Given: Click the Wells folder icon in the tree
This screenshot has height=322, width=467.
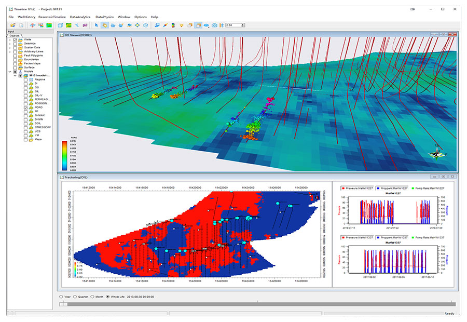Looking at the screenshot, I should [20, 39].
